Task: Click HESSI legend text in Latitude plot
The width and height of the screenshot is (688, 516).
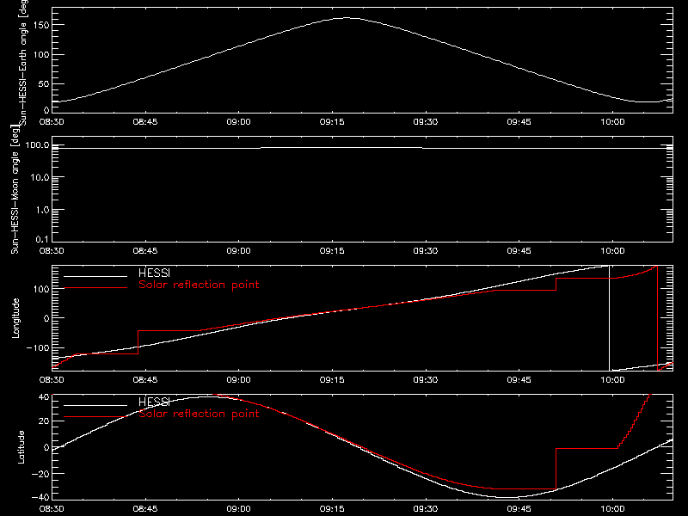Action: [x=154, y=402]
